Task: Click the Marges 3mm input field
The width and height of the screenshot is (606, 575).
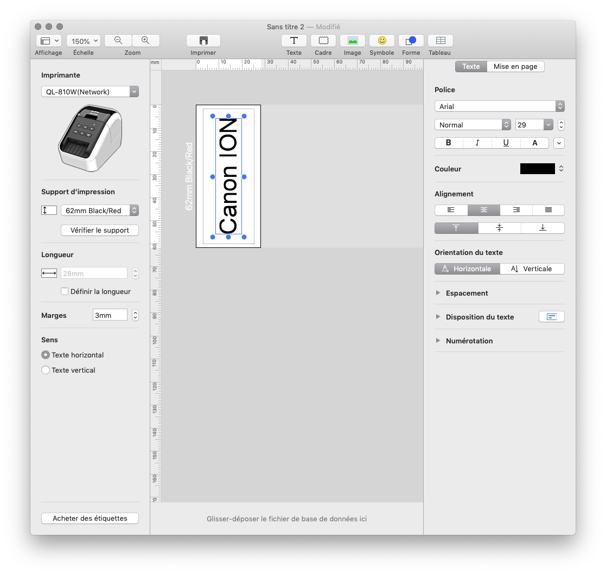Action: (110, 315)
